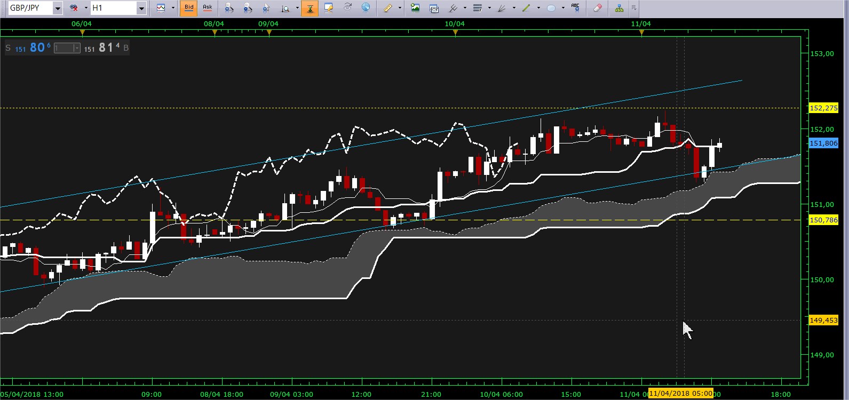The height and width of the screenshot is (400, 849).
Task: Click the add image icon
Action: [x=415, y=8]
